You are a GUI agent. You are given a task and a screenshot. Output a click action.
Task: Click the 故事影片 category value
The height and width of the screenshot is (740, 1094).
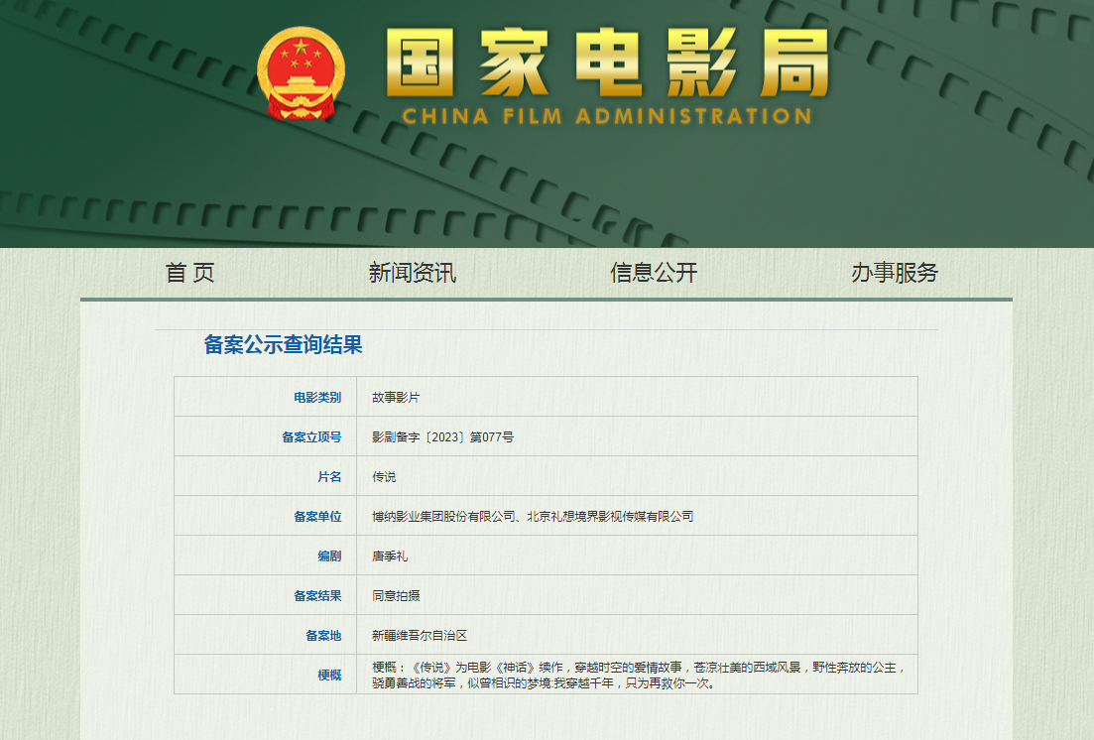[396, 397]
